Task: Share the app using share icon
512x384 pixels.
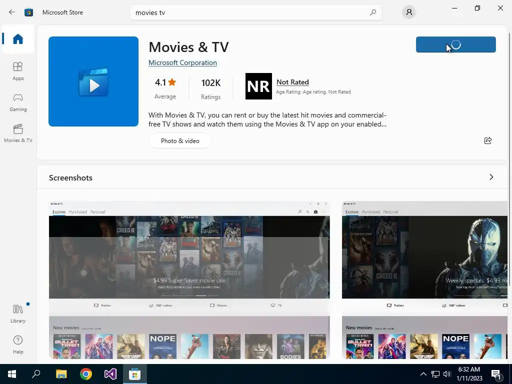Action: click(x=488, y=140)
